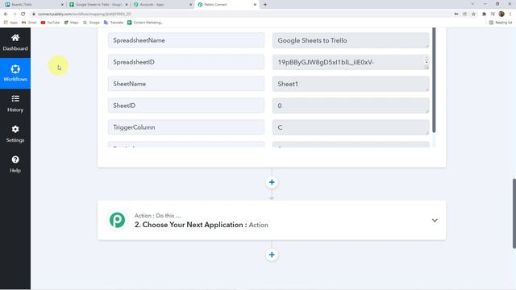Open the Gmail bookmark
This screenshot has width=516, height=290.
coord(29,23)
